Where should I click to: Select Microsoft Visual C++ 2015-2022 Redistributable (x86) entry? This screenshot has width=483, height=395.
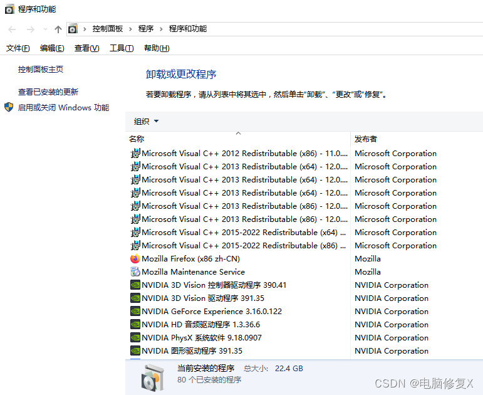(x=244, y=245)
